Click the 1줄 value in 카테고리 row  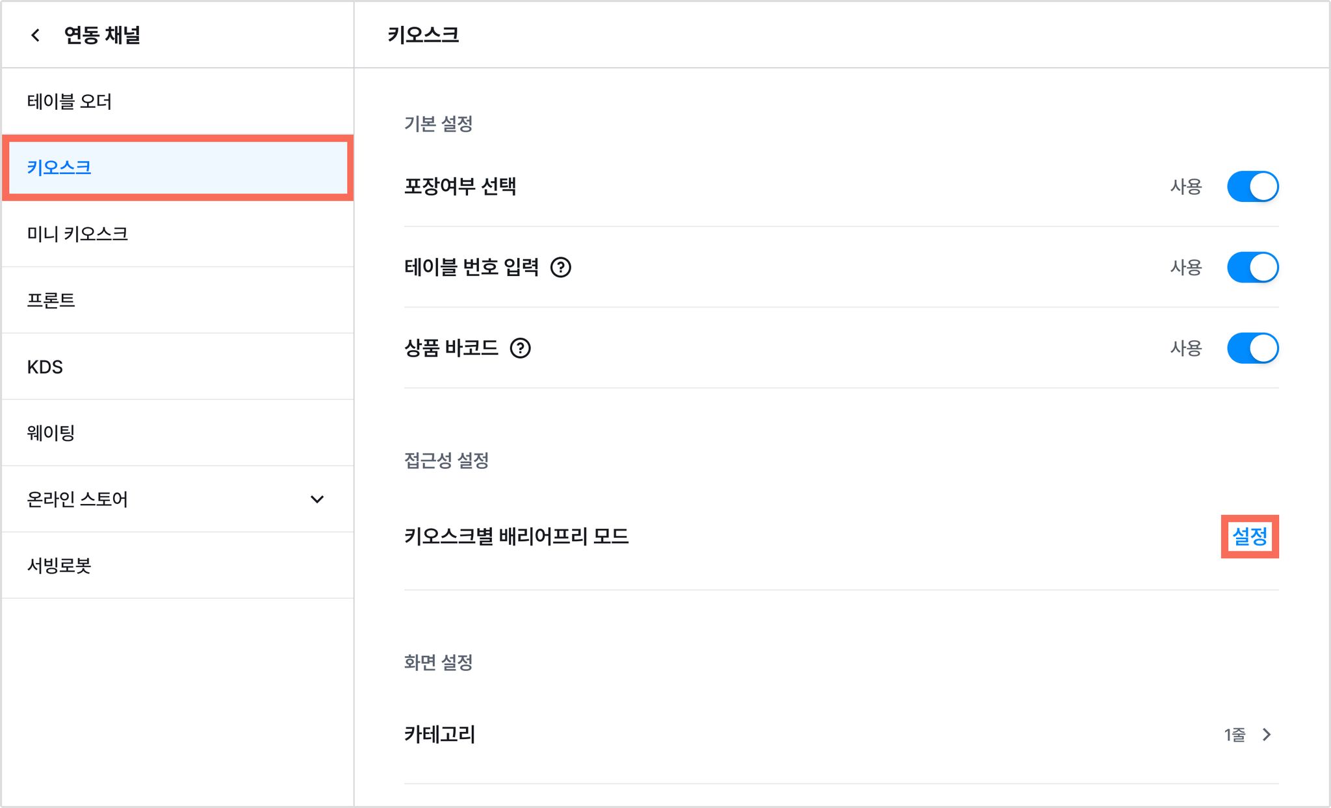pyautogui.click(x=1235, y=735)
